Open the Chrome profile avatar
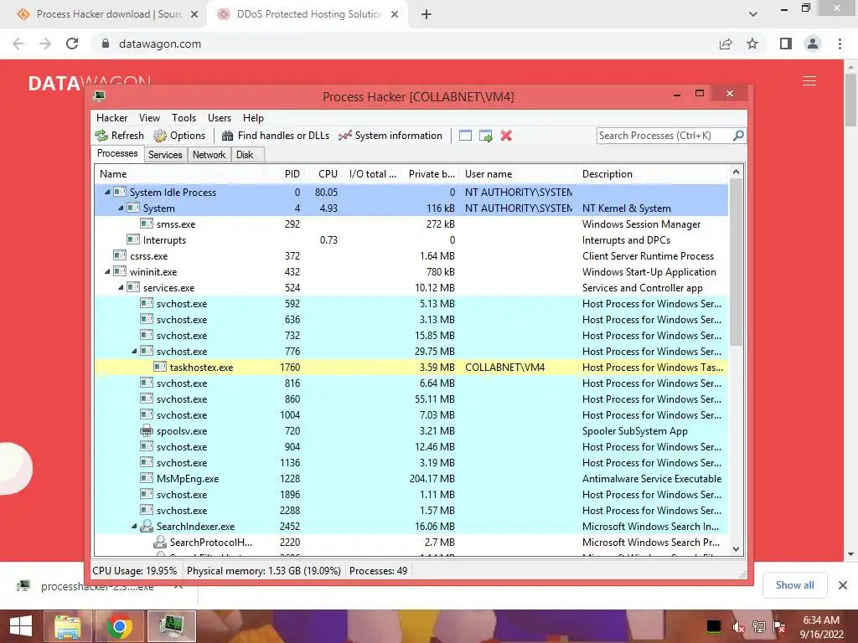858x643 pixels. [x=813, y=44]
